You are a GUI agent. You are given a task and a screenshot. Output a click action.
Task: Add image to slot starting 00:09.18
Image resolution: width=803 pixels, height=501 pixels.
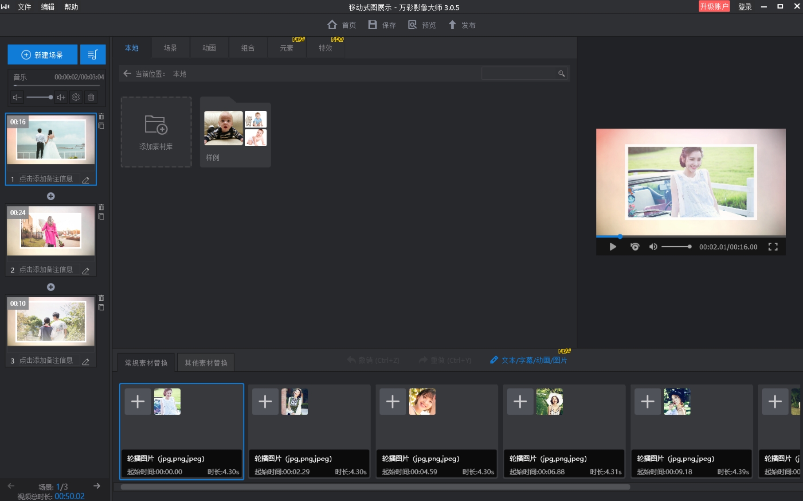pos(648,401)
